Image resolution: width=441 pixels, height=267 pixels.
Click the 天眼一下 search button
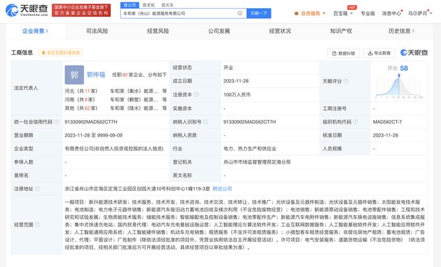tap(259, 13)
